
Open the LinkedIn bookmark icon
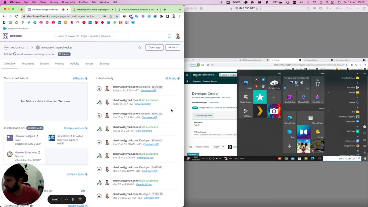click(59, 22)
